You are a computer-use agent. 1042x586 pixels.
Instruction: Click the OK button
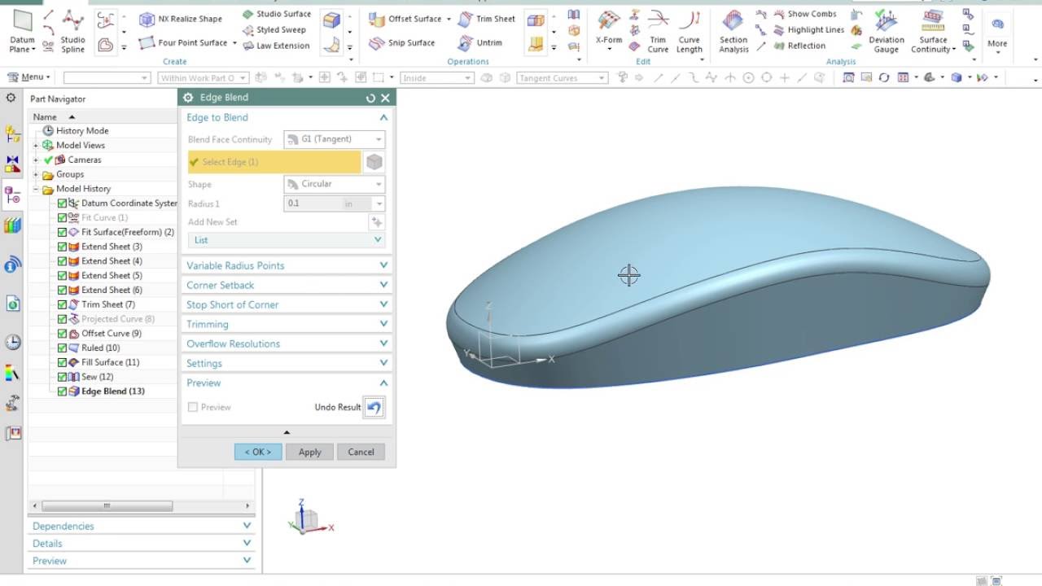click(x=258, y=452)
